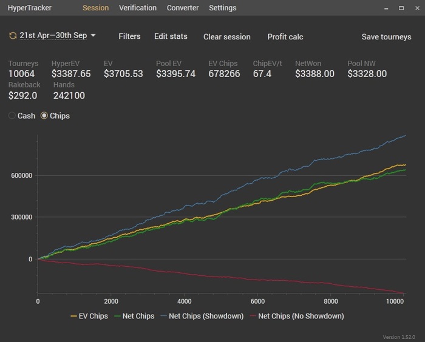Toggle the Net Chips green legend entry
This screenshot has width=425, height=342.
(x=134, y=316)
